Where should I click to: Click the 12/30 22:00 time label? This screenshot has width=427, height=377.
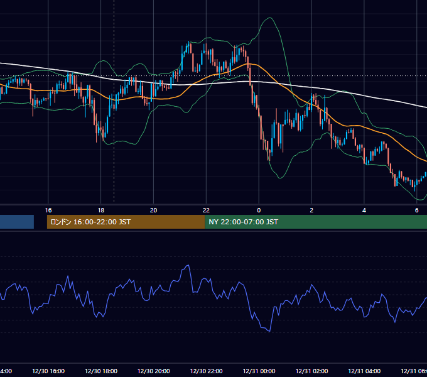point(206,371)
